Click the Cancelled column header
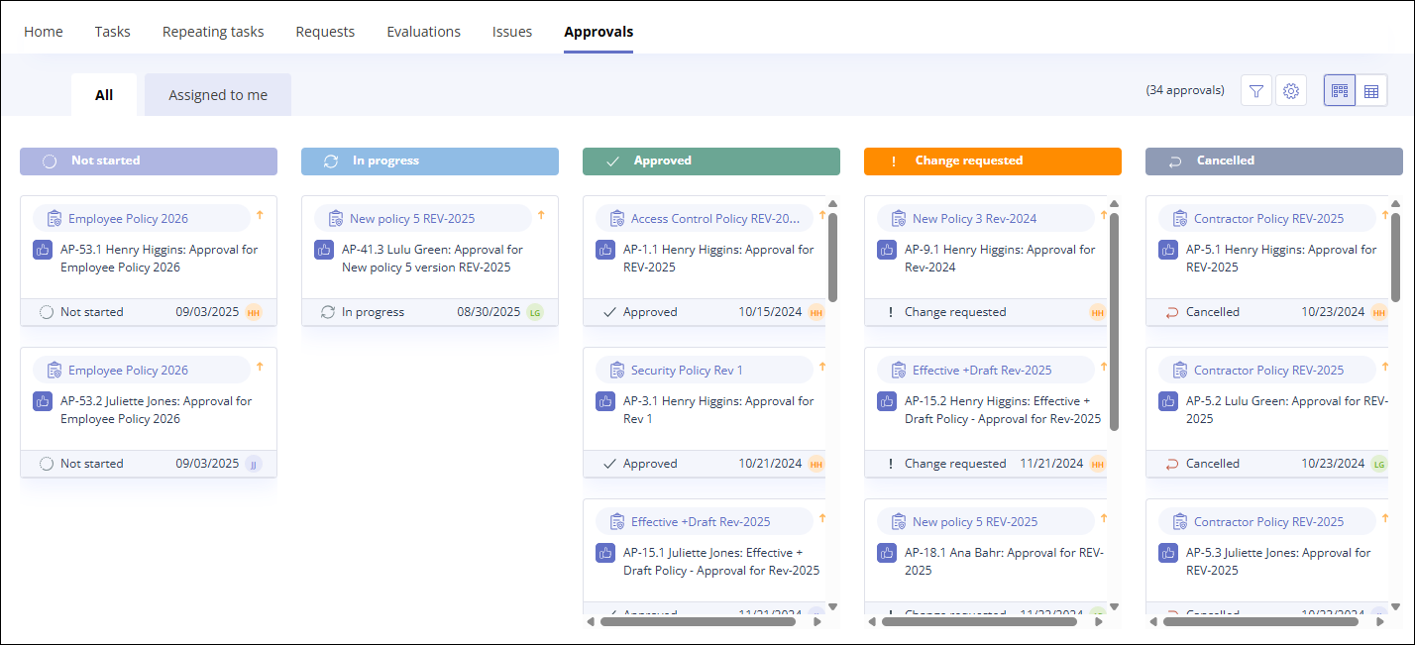Image resolution: width=1415 pixels, height=645 pixels. (x=1273, y=161)
